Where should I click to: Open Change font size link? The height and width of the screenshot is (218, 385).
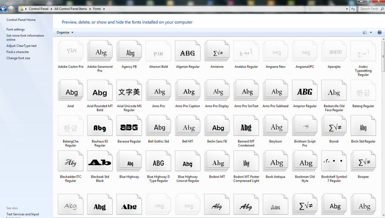pyautogui.click(x=18, y=58)
